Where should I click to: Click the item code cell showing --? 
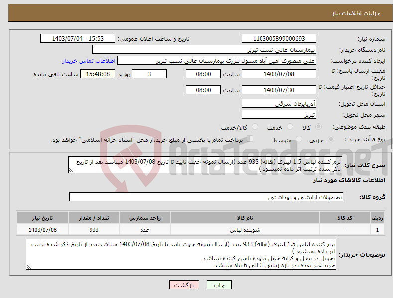click(x=345, y=230)
